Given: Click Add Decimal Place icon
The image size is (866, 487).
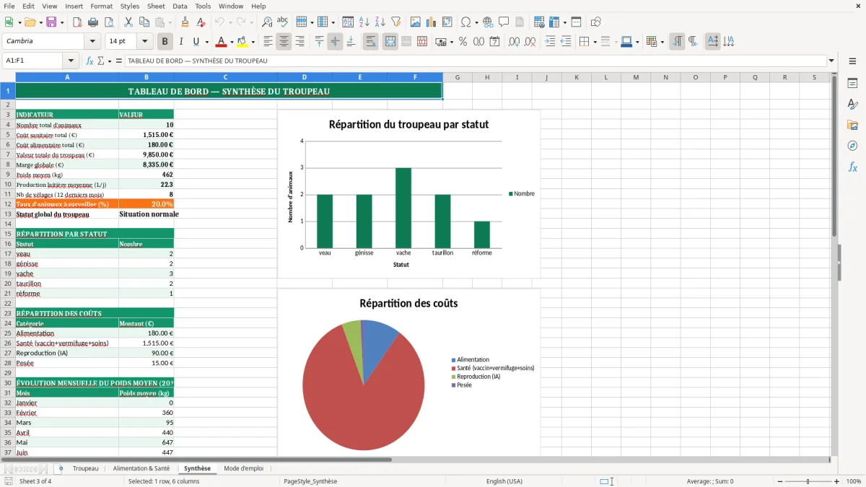Looking at the screenshot, I should click(514, 42).
